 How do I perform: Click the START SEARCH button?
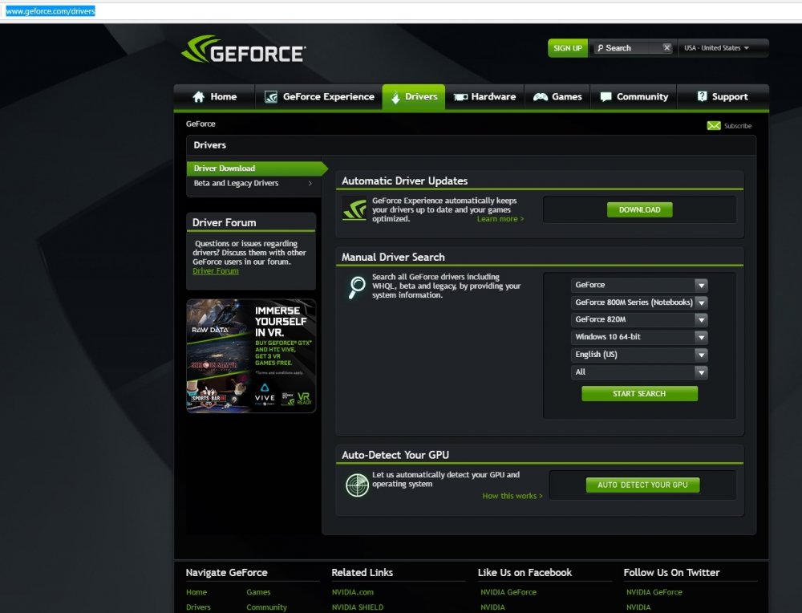coord(639,393)
